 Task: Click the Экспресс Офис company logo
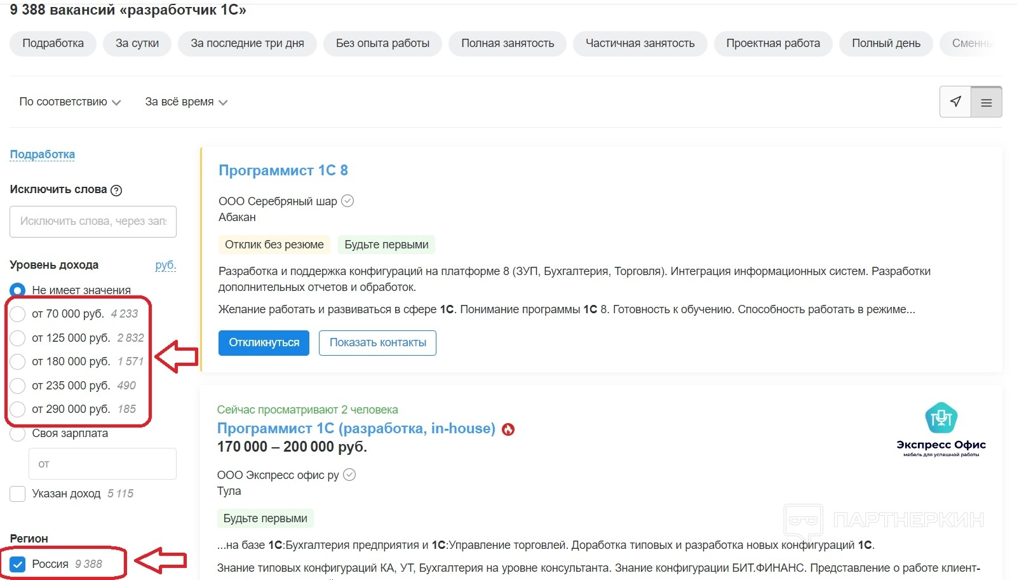tap(941, 429)
